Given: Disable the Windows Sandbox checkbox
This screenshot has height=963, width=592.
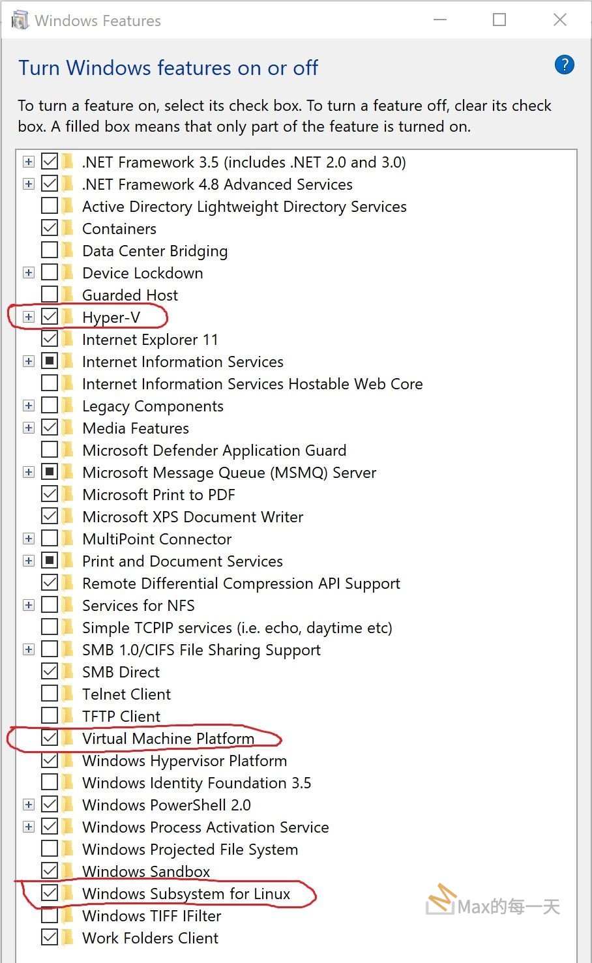Looking at the screenshot, I should pos(50,870).
